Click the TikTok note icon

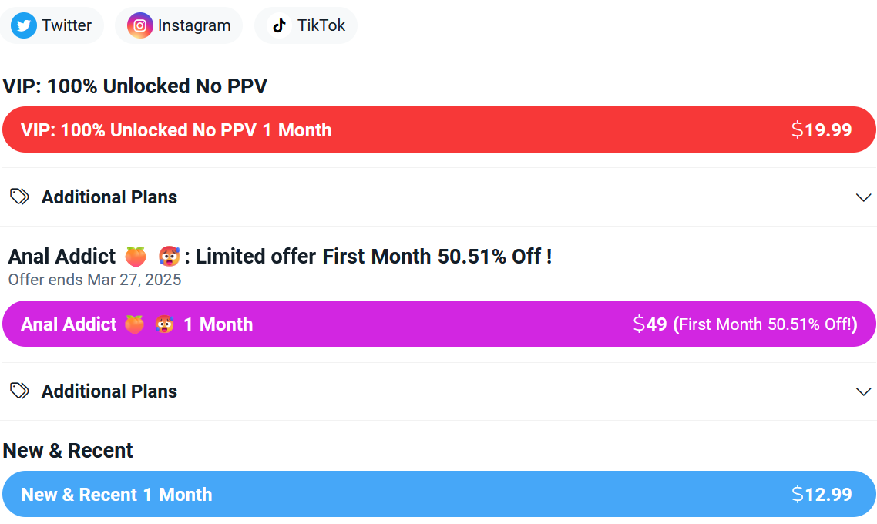coord(279,25)
